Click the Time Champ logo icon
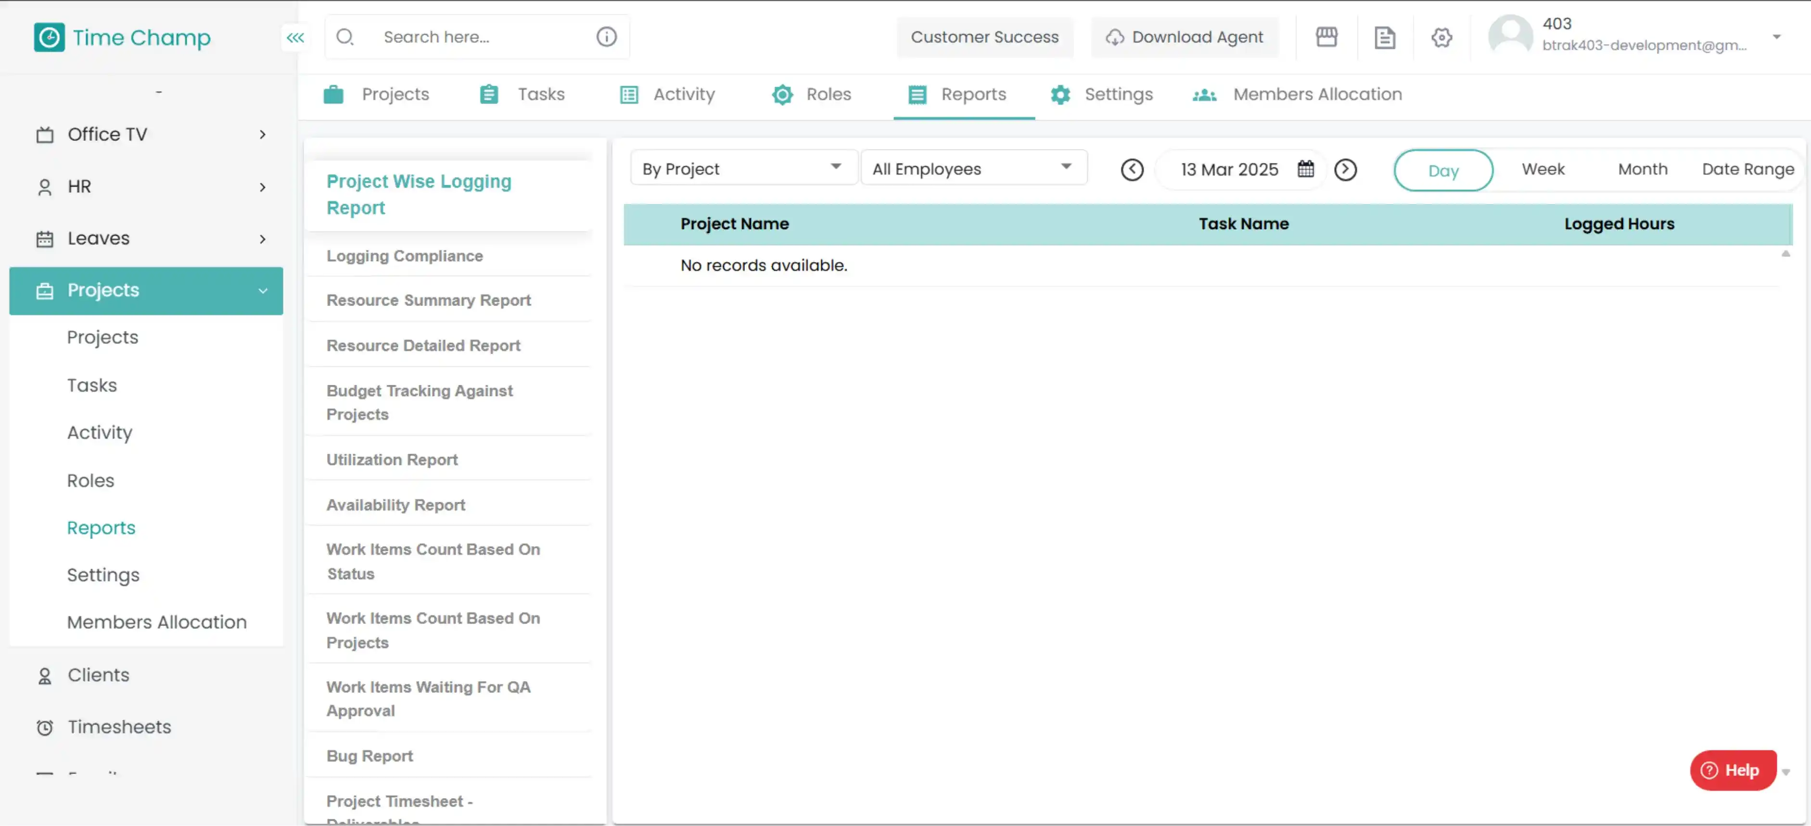The image size is (1811, 826). [49, 37]
